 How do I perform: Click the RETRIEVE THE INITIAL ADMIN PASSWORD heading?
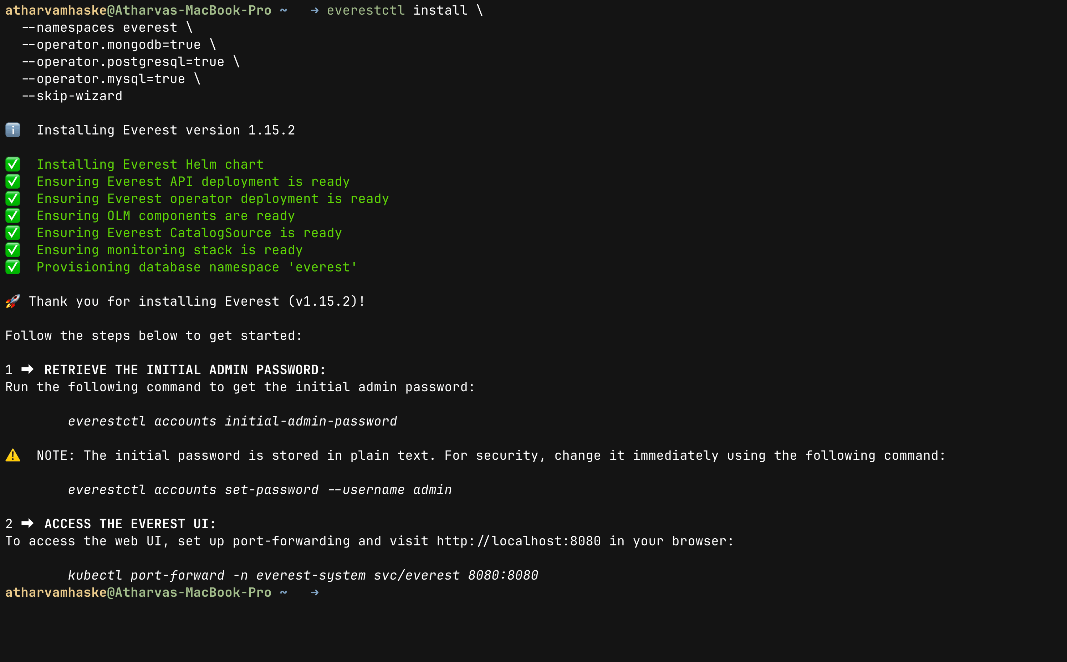click(185, 370)
